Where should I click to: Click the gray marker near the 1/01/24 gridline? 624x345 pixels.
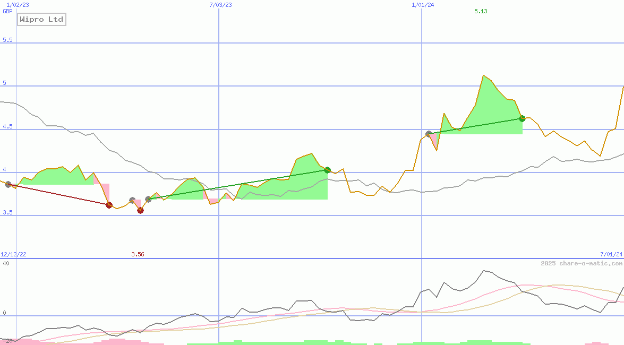[x=428, y=134]
